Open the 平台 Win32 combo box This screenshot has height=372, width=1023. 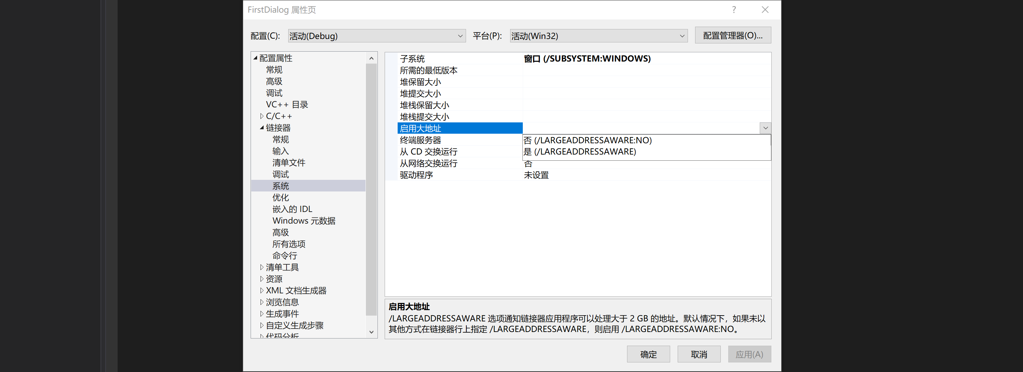coord(598,36)
